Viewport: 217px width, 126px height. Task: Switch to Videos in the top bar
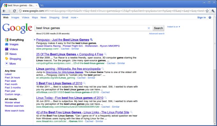26,17
